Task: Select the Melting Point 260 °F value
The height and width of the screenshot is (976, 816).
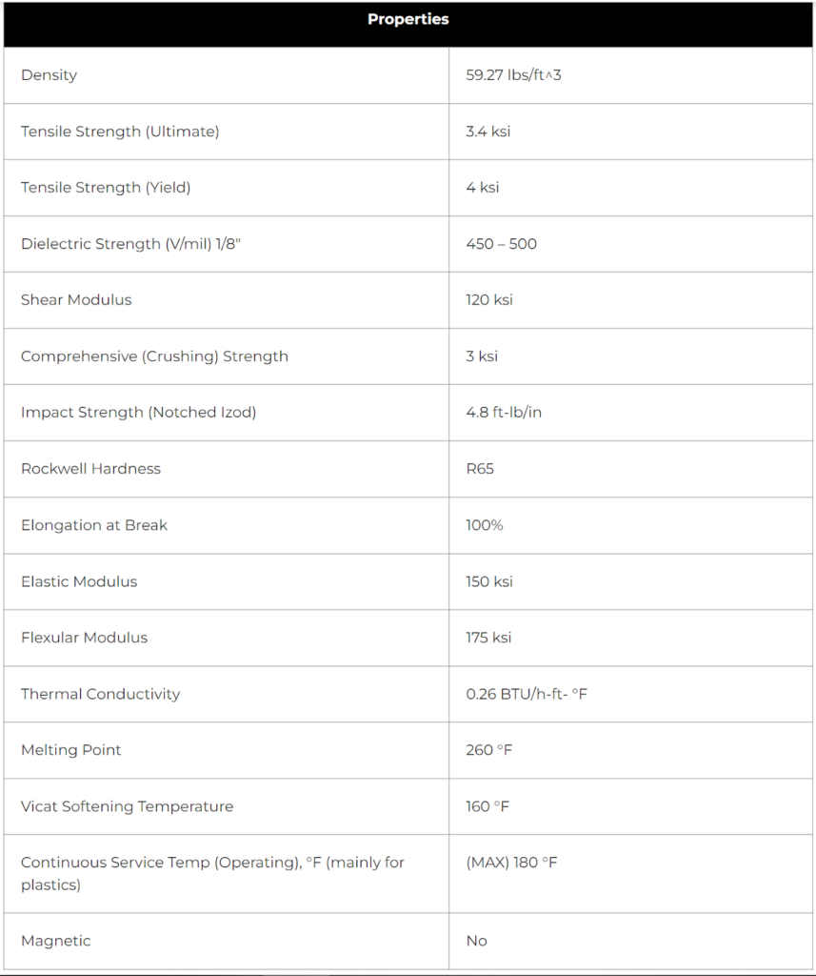Action: point(489,750)
